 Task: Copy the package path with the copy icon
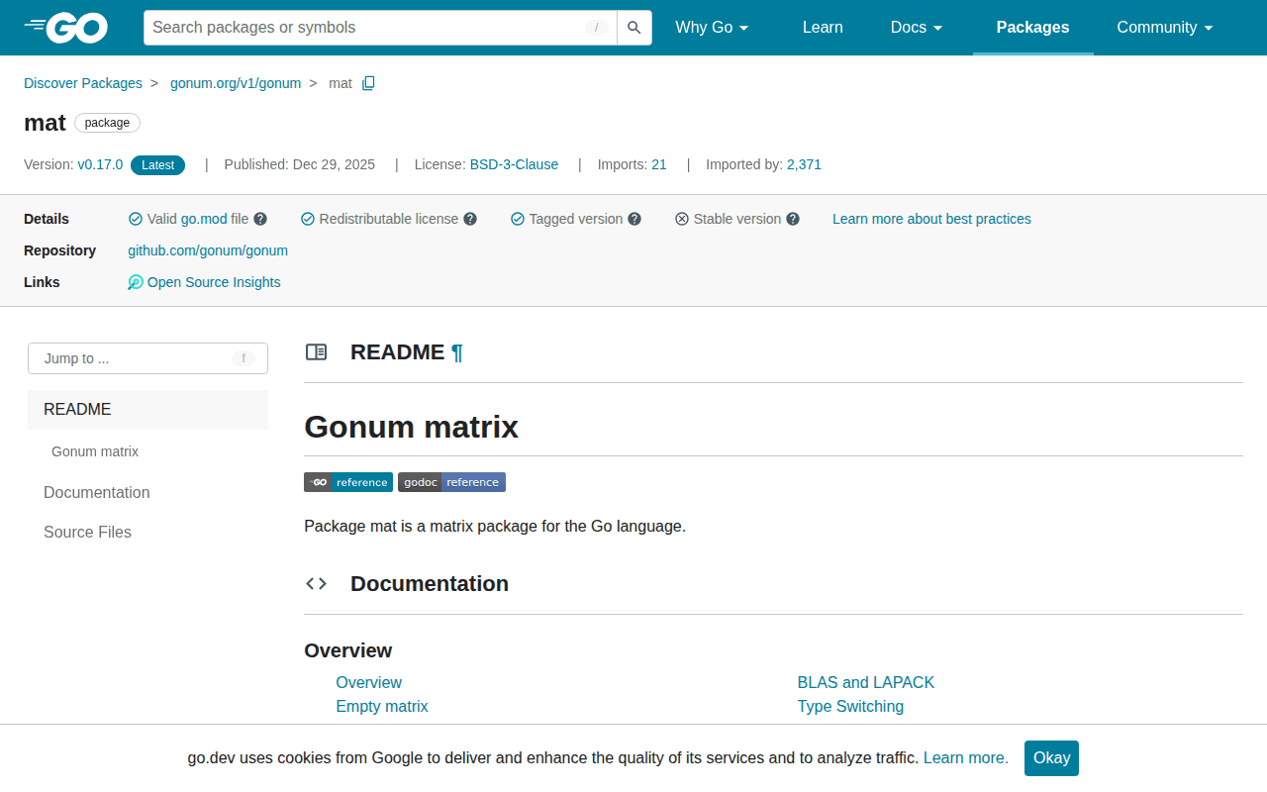click(368, 83)
